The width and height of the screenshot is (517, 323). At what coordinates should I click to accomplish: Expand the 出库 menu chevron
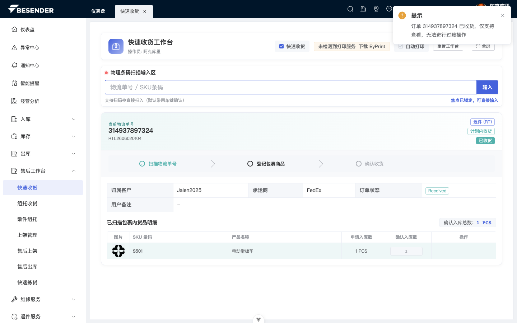pos(74,154)
